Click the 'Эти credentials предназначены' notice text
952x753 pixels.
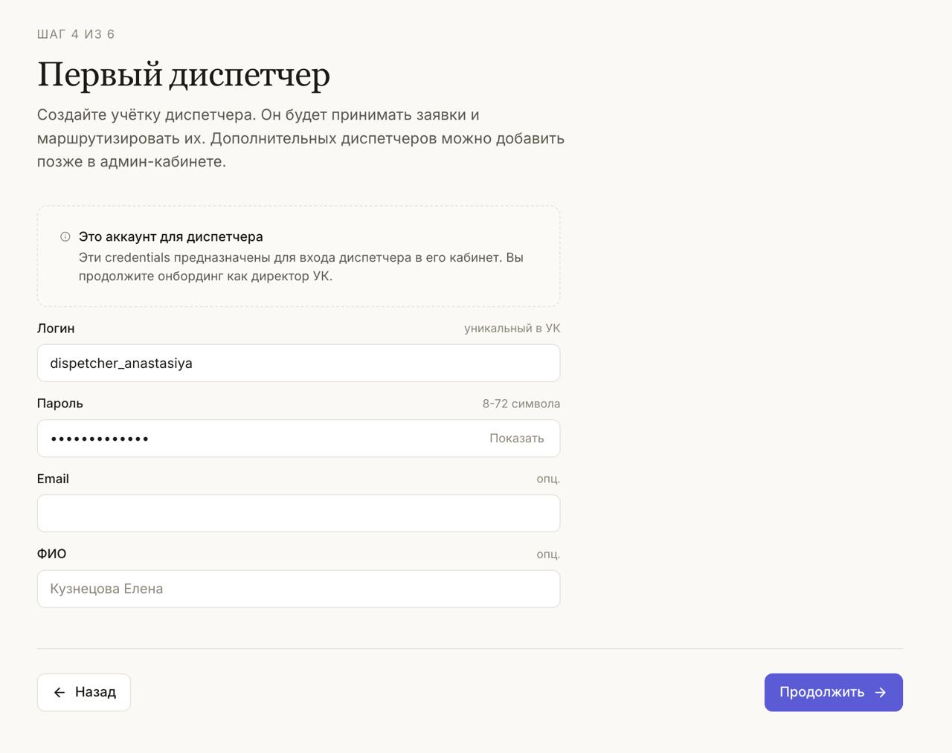pos(301,267)
